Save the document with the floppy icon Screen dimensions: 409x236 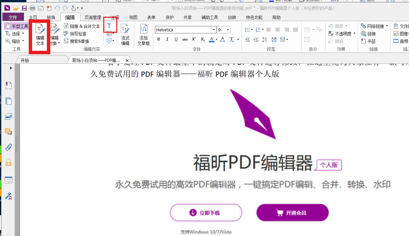click(x=24, y=8)
